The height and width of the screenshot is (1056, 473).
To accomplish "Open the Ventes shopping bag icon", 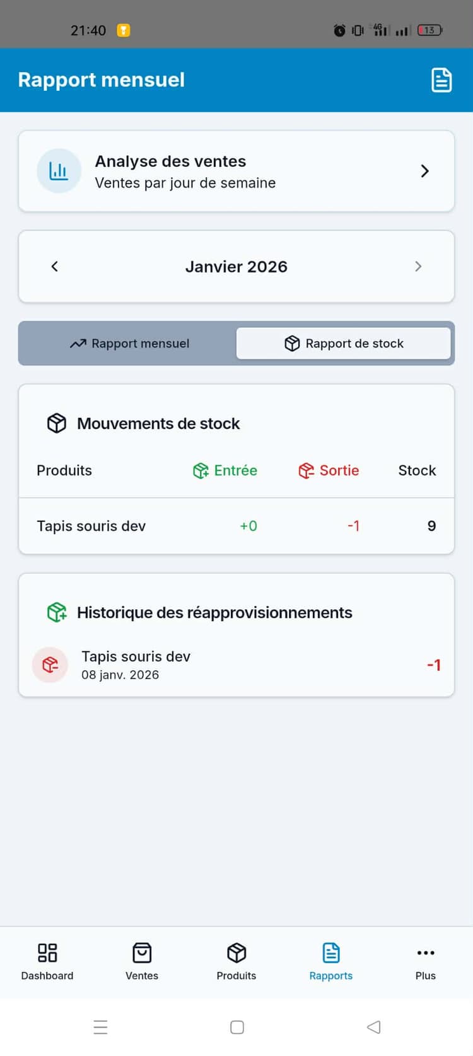I will [142, 952].
